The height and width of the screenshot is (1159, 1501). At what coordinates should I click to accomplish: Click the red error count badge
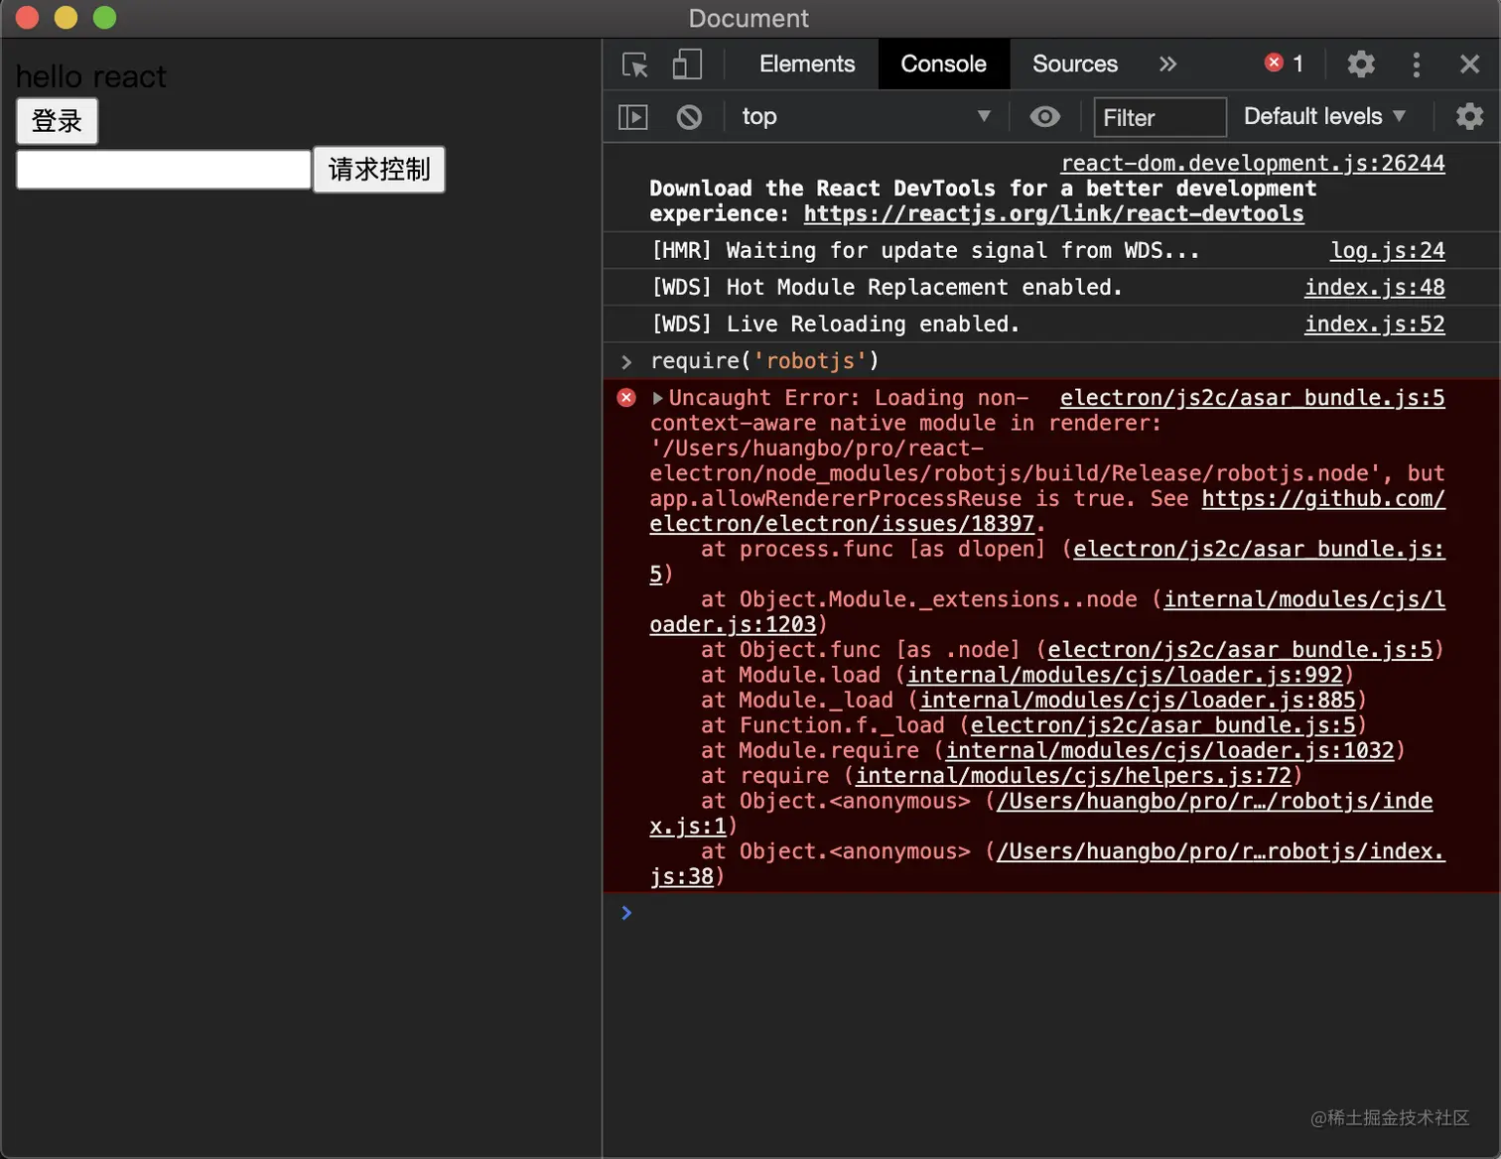(x=1284, y=64)
